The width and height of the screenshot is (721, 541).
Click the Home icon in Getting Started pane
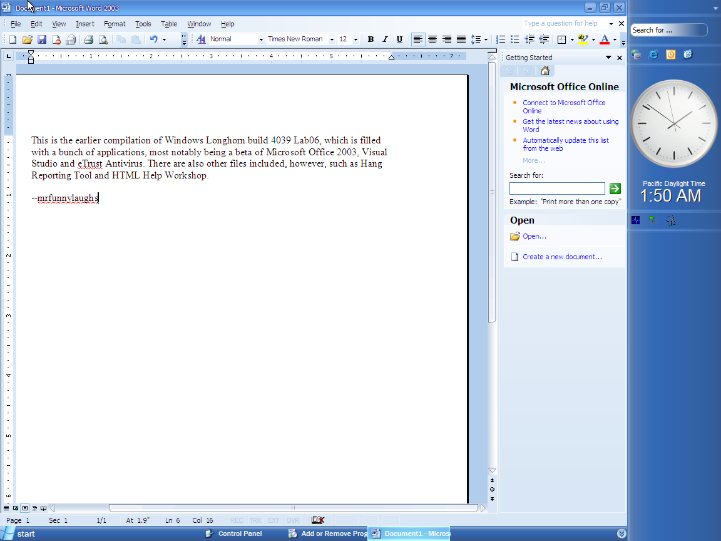[545, 71]
